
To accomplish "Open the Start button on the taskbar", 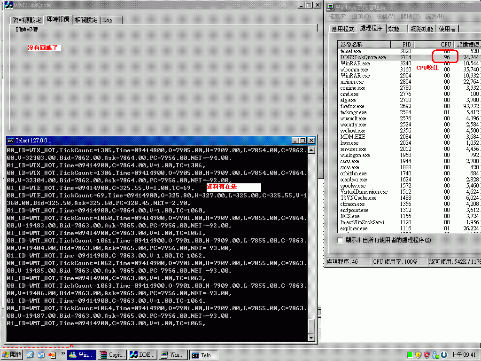I will coord(12,354).
